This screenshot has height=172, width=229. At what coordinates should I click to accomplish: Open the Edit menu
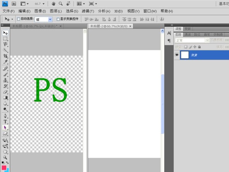click(x=24, y=11)
